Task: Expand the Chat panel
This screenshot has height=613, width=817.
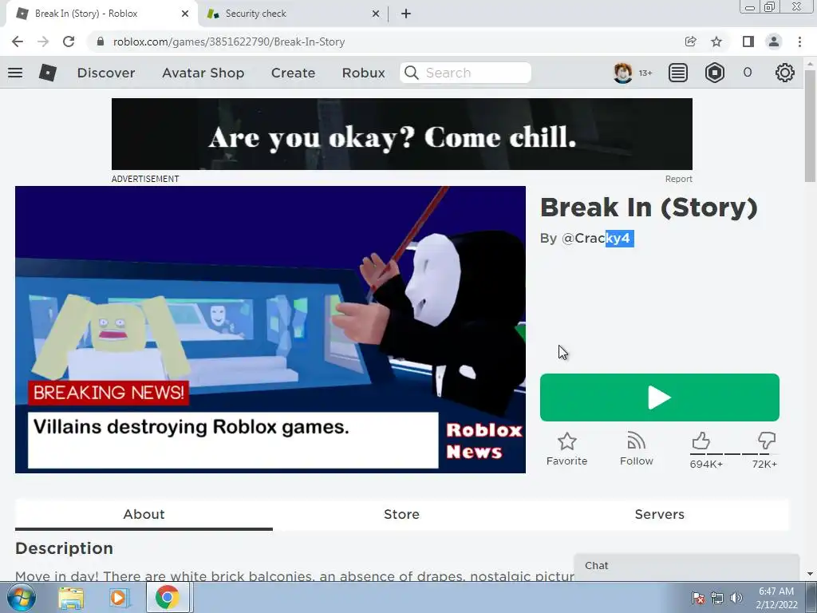Action: click(687, 566)
